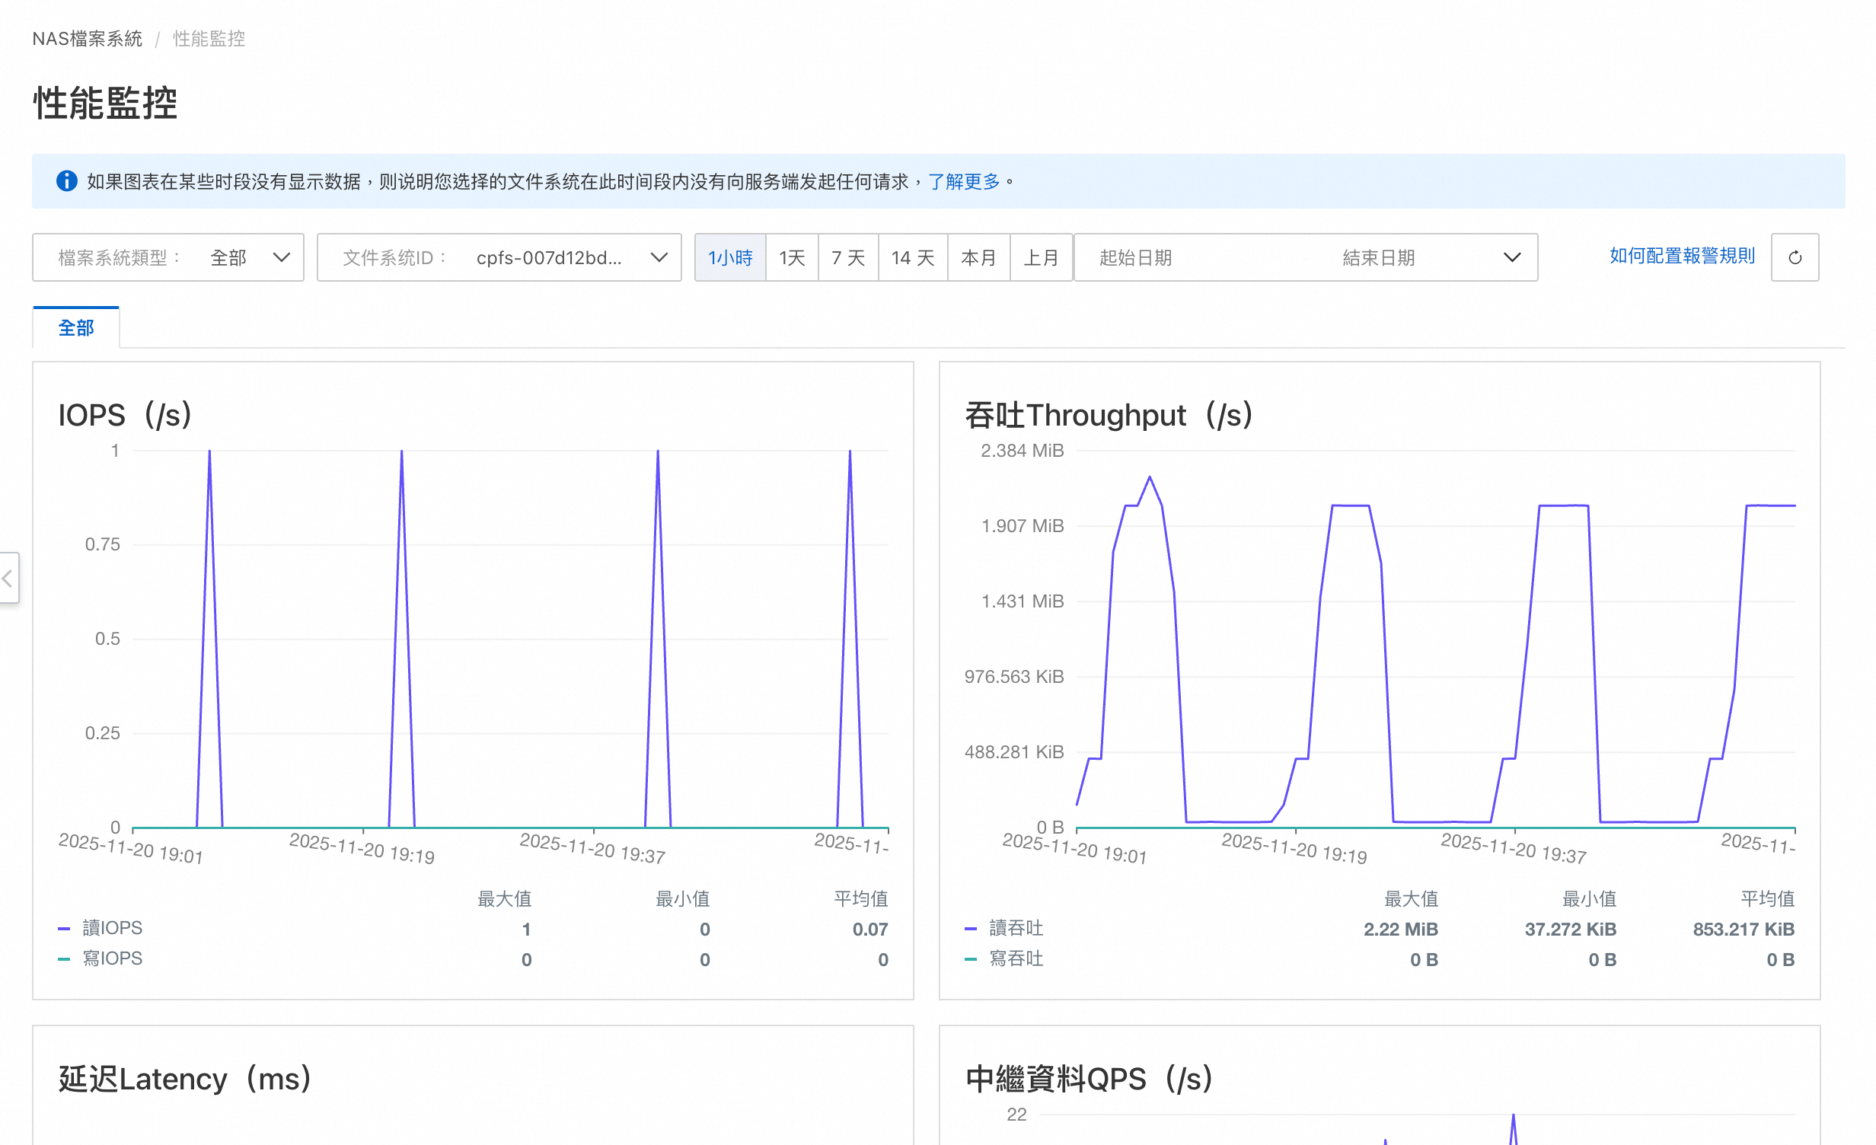Image resolution: width=1876 pixels, height=1145 pixels.
Task: Switch time range to 7 天
Action: 848,257
